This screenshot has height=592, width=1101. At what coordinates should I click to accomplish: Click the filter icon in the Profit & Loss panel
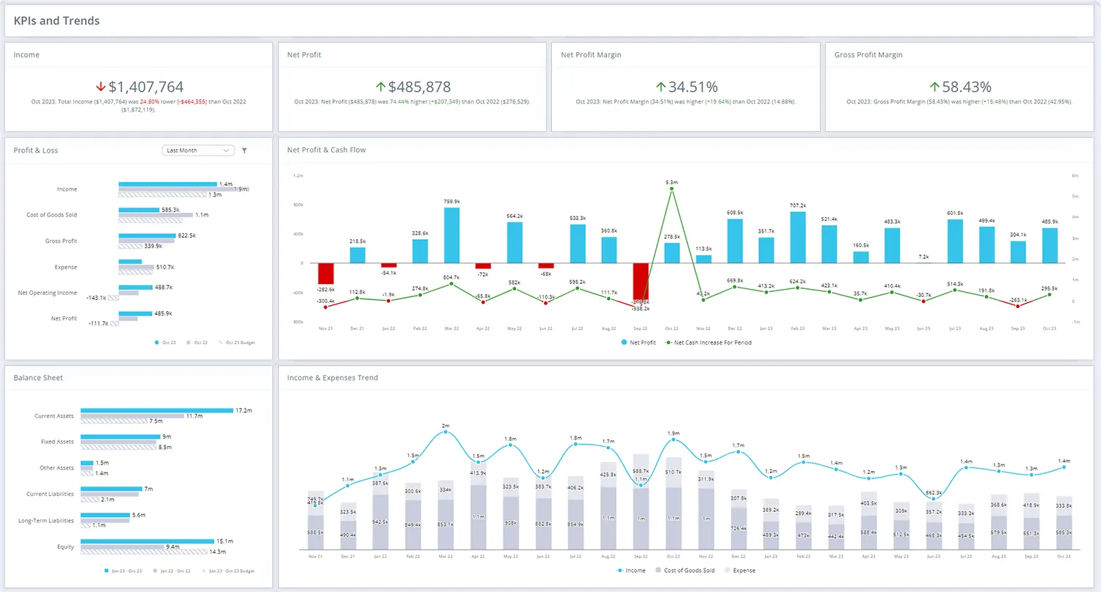tap(245, 150)
